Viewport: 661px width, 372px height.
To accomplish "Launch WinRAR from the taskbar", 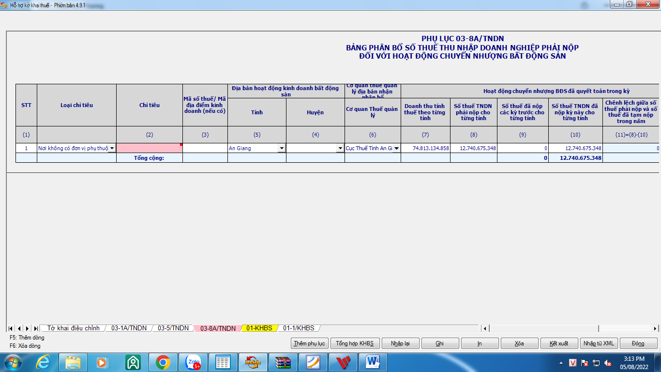I will 283,362.
